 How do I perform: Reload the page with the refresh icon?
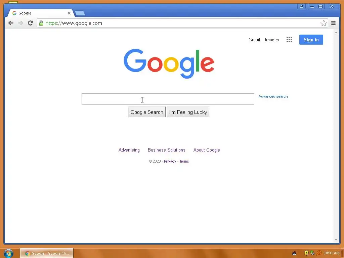click(x=31, y=23)
